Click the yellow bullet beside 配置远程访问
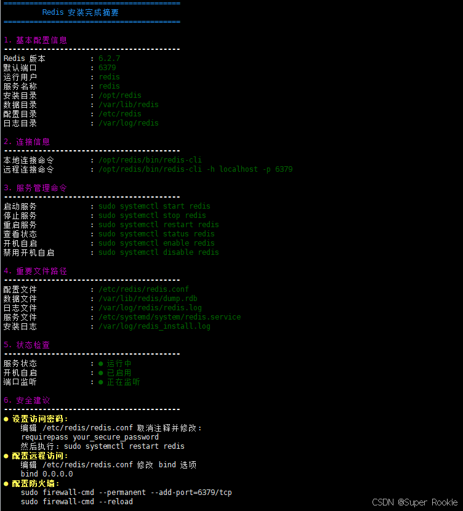Screen dimensions: 463x511 6,456
